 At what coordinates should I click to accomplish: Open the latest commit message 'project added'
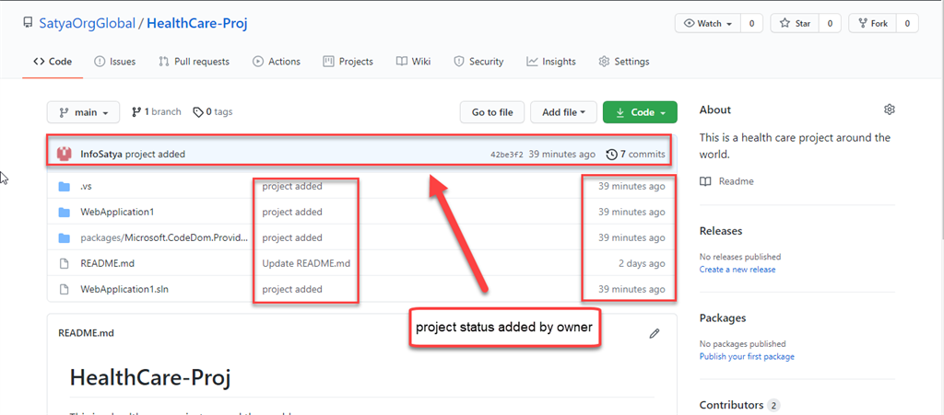pos(155,155)
